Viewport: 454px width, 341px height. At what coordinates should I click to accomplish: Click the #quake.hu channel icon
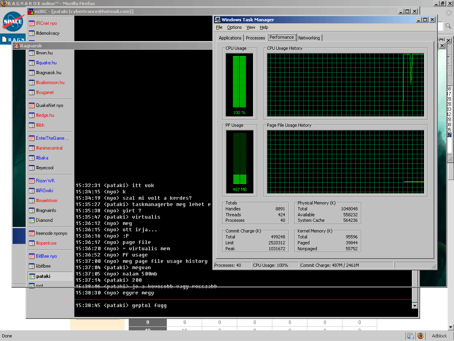point(32,63)
